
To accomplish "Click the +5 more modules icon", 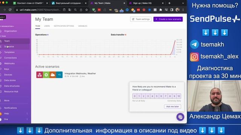I will [59, 75].
